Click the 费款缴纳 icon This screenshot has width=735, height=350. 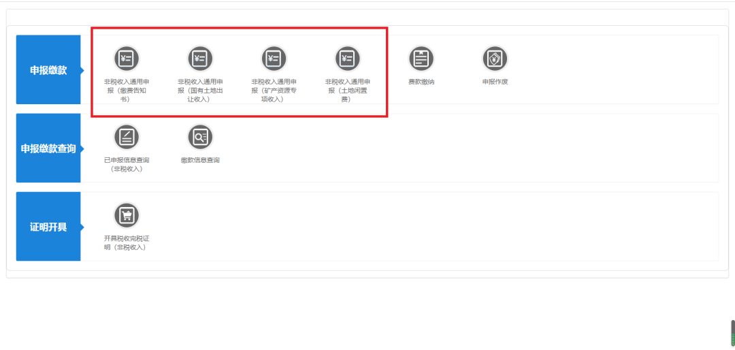(421, 59)
